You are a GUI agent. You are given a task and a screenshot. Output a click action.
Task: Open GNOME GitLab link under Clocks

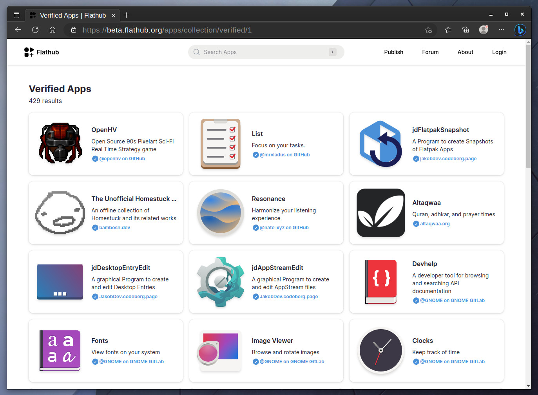452,362
